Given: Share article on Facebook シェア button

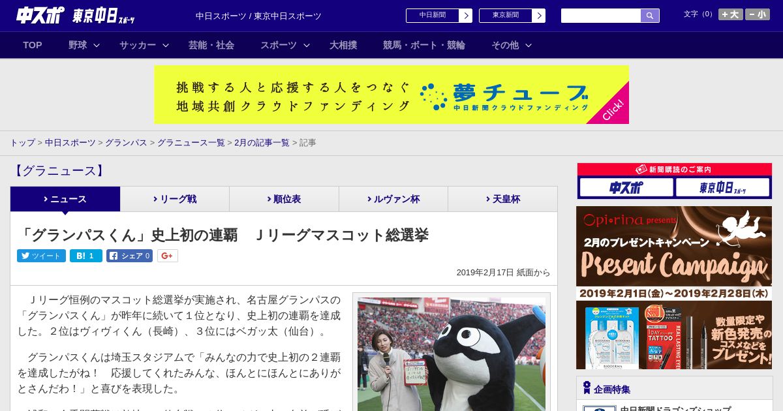Looking at the screenshot, I should click(129, 256).
